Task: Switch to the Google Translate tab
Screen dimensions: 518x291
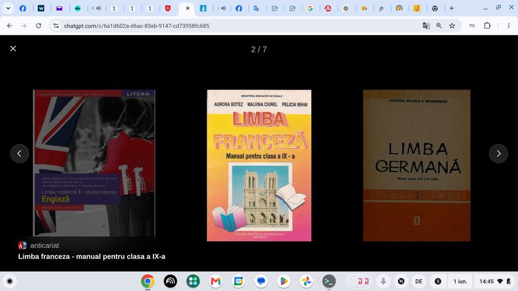Action: (257, 9)
